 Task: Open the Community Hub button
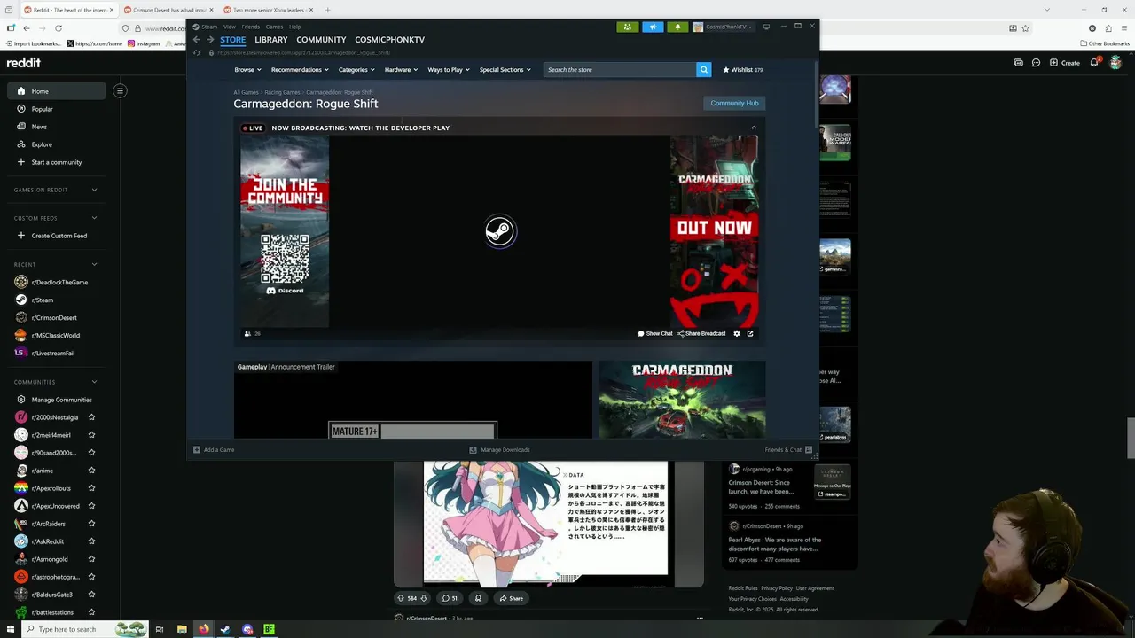[734, 103]
